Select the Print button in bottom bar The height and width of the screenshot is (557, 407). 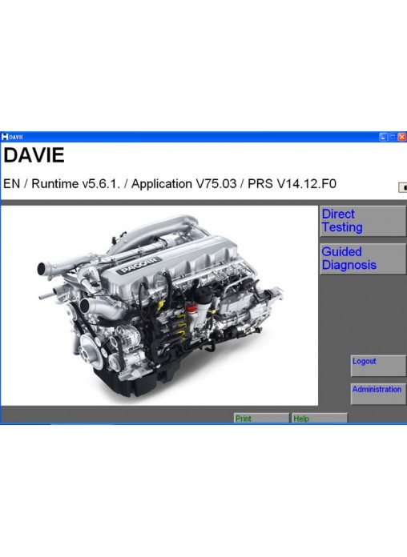coord(261,418)
